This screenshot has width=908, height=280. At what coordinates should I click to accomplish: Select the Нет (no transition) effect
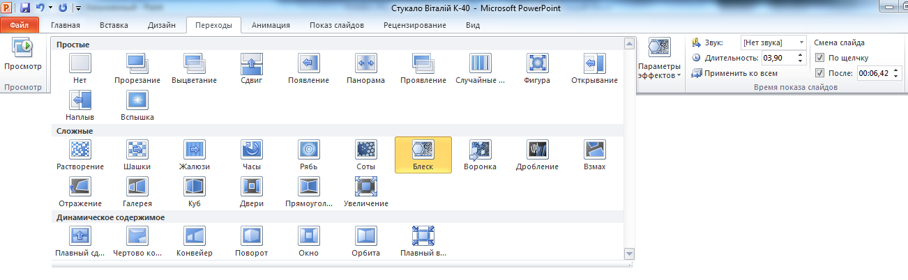80,69
